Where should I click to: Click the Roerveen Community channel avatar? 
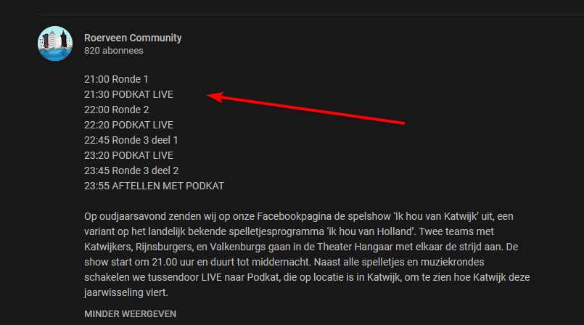point(55,44)
